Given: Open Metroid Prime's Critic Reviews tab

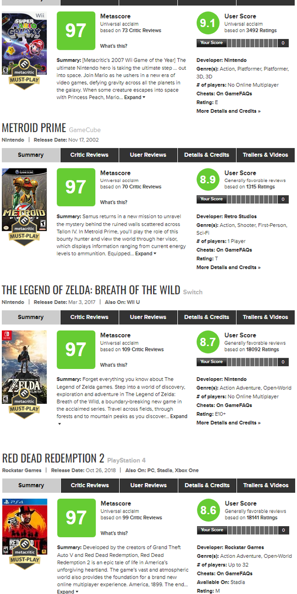Looking at the screenshot, I should pos(89,155).
